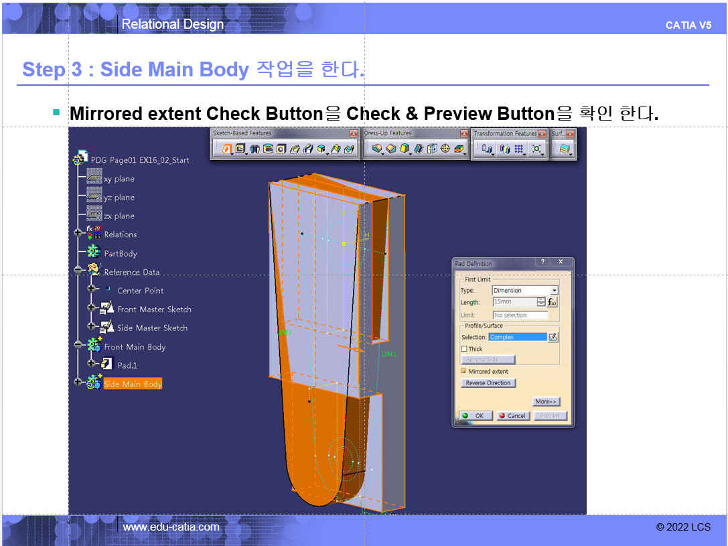Select the Edge Fillet icon
The image size is (728, 546).
pos(377,149)
